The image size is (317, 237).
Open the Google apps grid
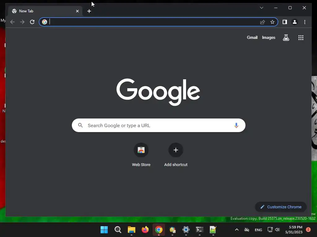[x=301, y=37]
